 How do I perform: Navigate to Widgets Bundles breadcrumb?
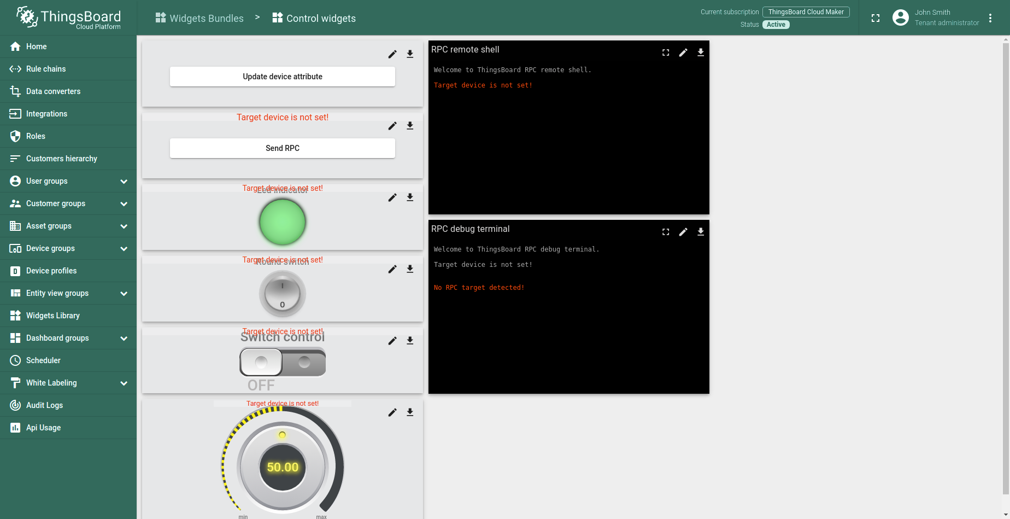[199, 18]
